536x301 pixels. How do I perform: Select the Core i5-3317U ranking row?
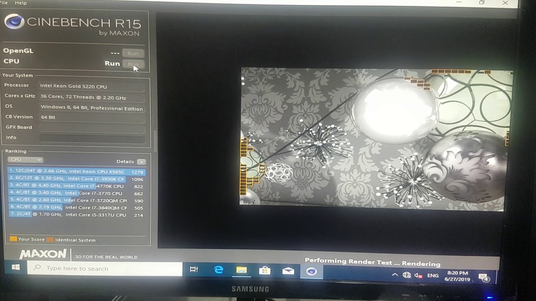[x=76, y=215]
